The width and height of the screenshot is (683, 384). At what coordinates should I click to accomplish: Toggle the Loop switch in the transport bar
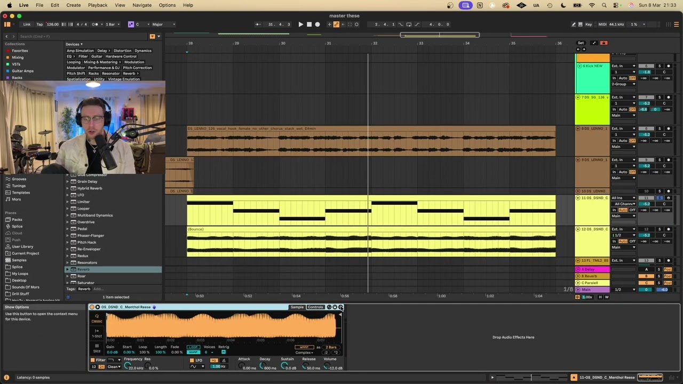[409, 25]
